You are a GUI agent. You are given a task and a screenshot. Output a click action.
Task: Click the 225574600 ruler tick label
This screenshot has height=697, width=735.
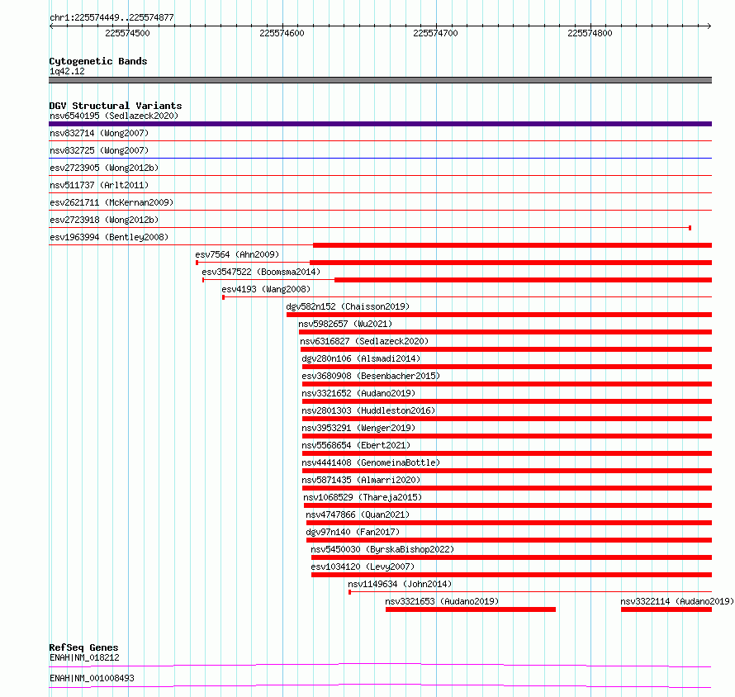pyautogui.click(x=282, y=33)
